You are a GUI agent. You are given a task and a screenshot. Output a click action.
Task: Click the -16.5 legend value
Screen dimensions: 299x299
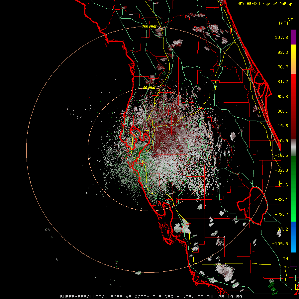[x=281, y=155]
